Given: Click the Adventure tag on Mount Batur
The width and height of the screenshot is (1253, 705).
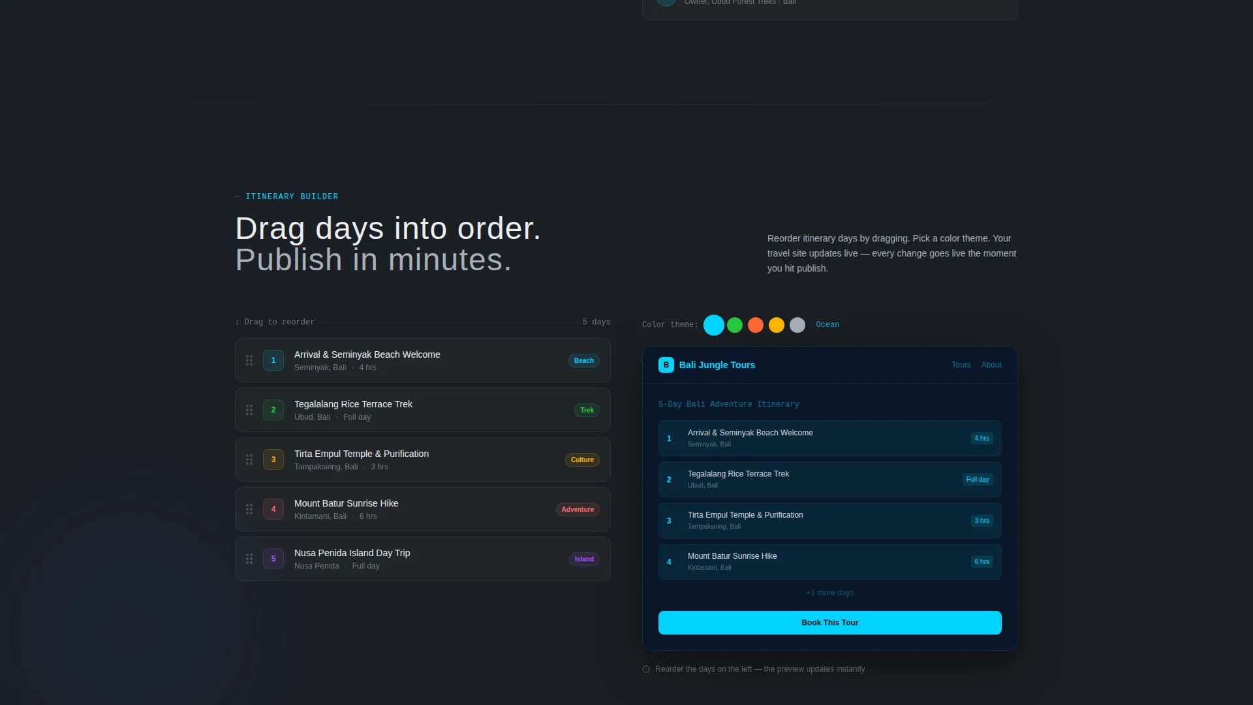Looking at the screenshot, I should (578, 509).
